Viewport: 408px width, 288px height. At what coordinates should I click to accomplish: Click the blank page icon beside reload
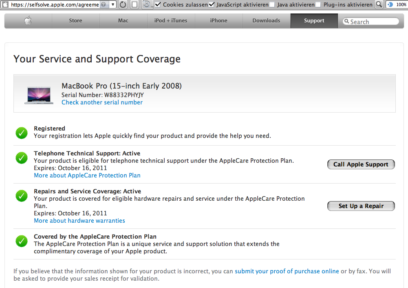(x=134, y=4)
